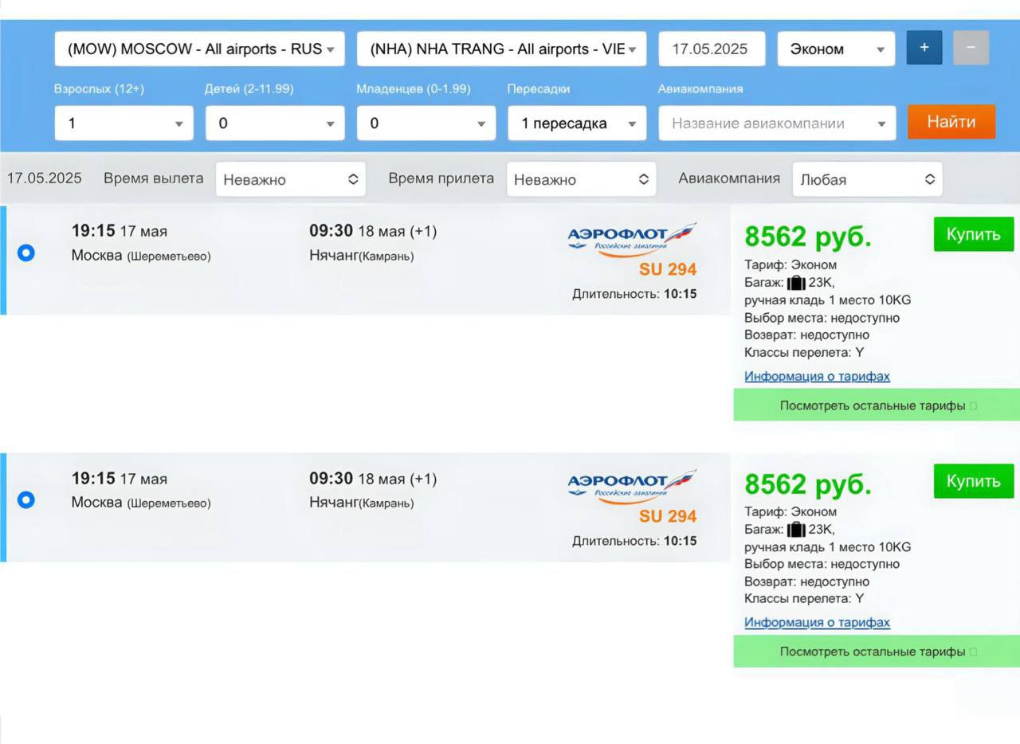1020x744 pixels.
Task: Click Aeroflot logo in first flight result
Action: [x=631, y=238]
